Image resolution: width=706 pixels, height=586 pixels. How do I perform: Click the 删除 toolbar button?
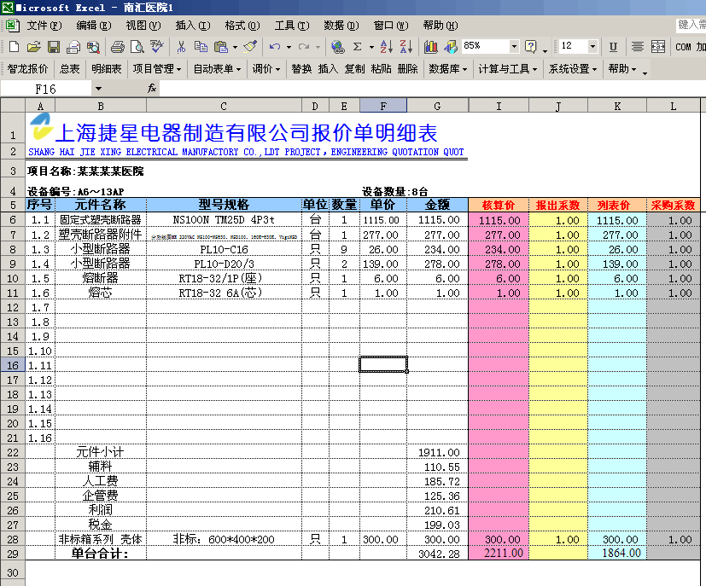click(x=408, y=69)
